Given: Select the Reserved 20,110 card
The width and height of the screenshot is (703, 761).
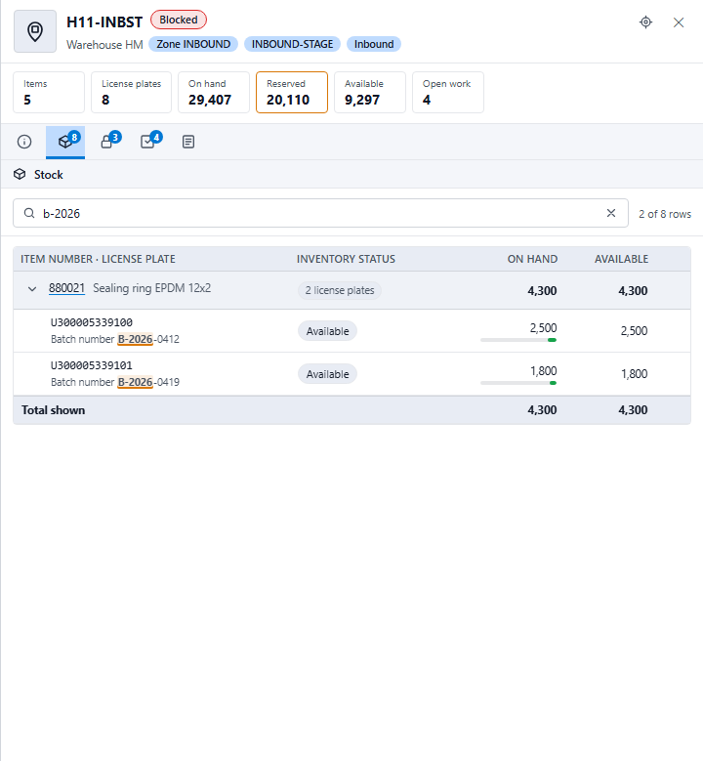Looking at the screenshot, I should pyautogui.click(x=292, y=92).
